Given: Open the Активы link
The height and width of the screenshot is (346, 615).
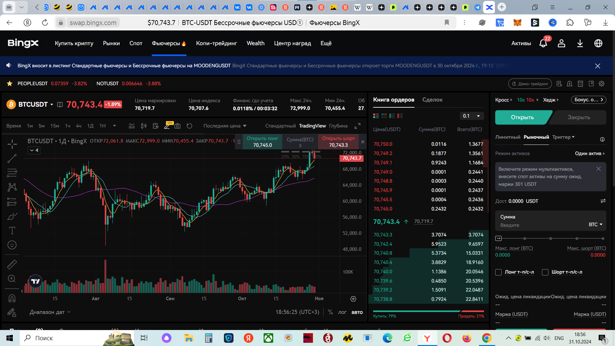Looking at the screenshot, I should [x=521, y=44].
